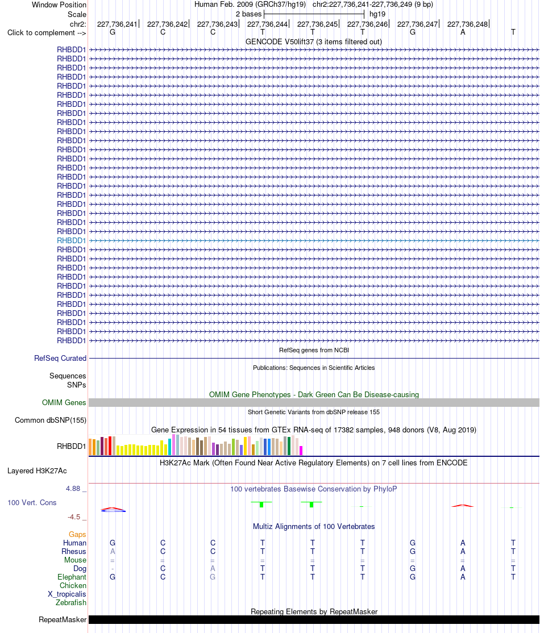This screenshot has height=633, width=540.
Task: Click the 'RefSeq Curated' track label
Action: point(60,358)
